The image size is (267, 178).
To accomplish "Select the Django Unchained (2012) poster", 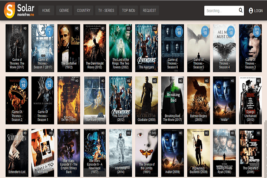I will [x=250, y=100].
